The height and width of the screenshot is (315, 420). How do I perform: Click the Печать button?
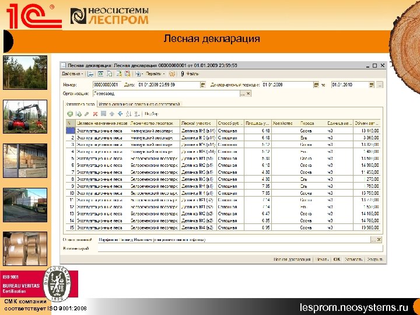pyautogui.click(x=321, y=259)
